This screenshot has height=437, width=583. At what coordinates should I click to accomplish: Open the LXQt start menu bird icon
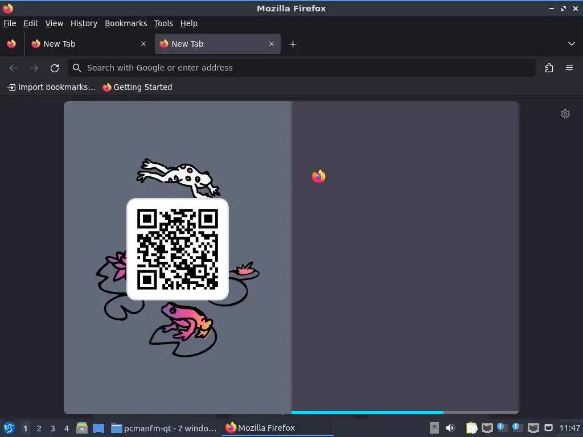tap(9, 428)
